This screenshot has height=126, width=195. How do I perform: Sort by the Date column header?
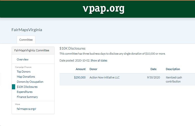[154, 69]
